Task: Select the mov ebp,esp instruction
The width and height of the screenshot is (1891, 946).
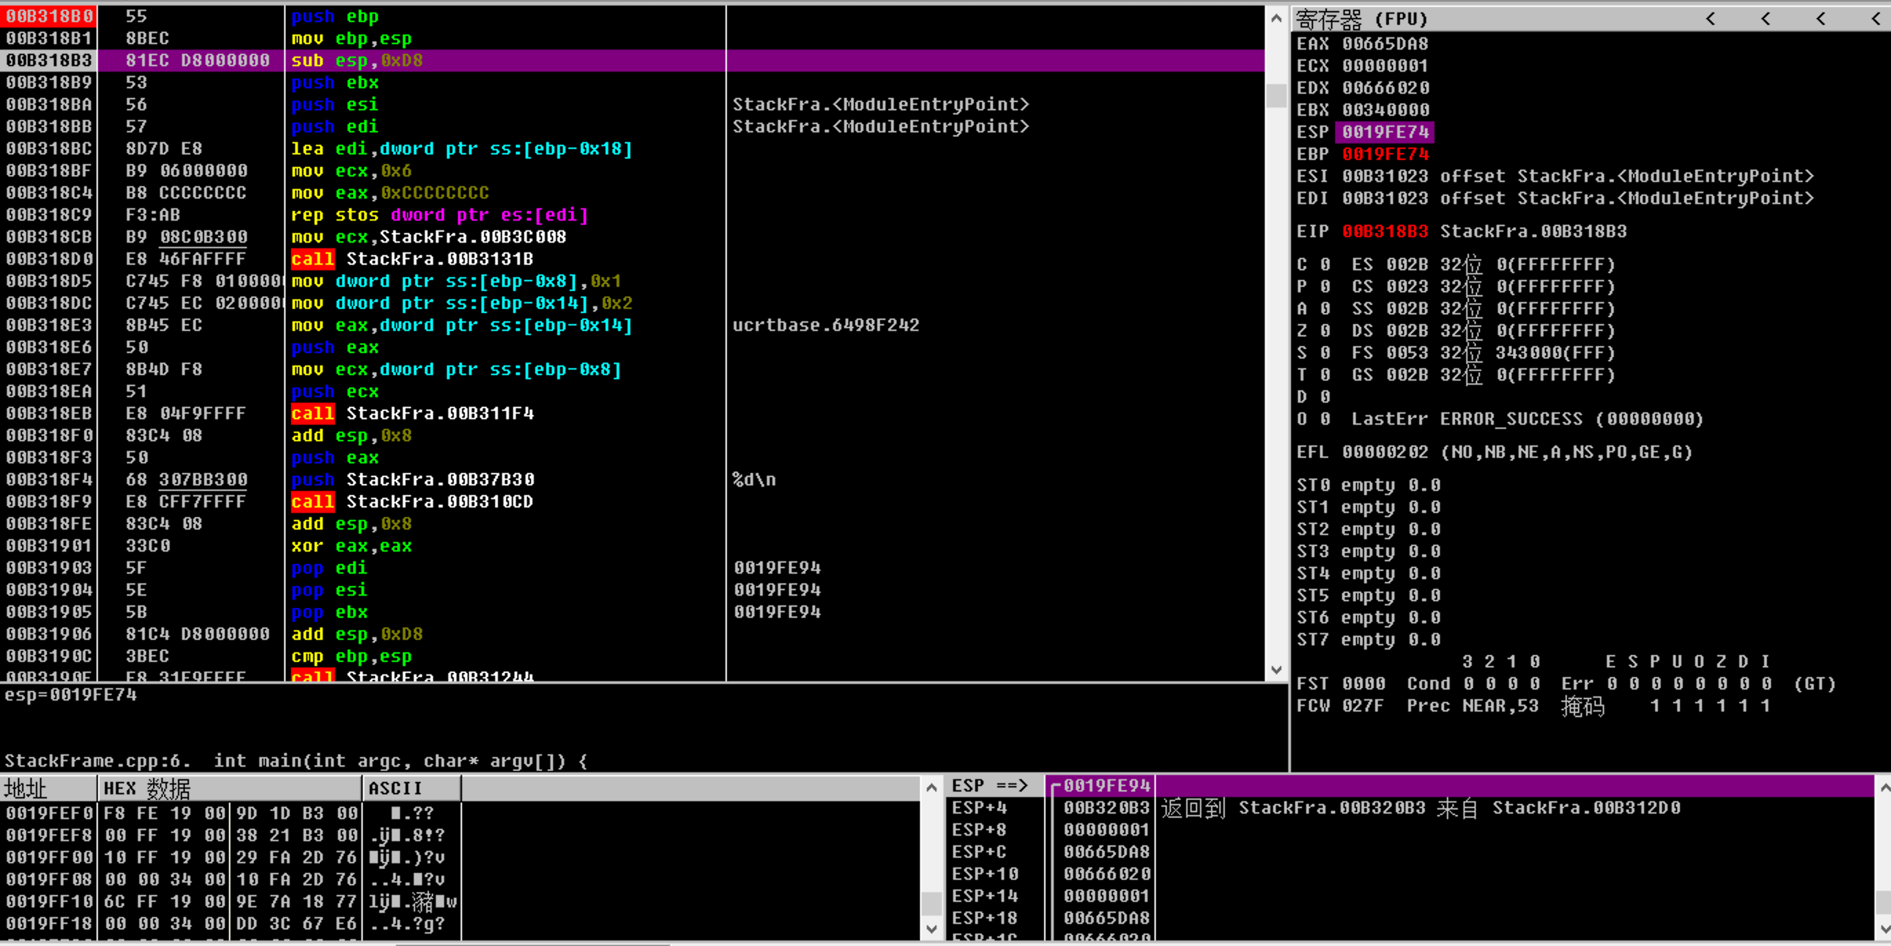Action: click(x=351, y=38)
